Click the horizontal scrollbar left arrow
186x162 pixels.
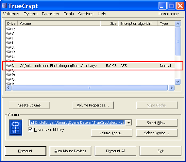pyautogui.click(x=8, y=88)
